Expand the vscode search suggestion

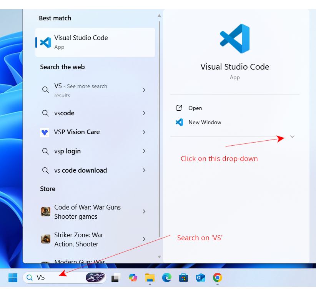click(144, 113)
